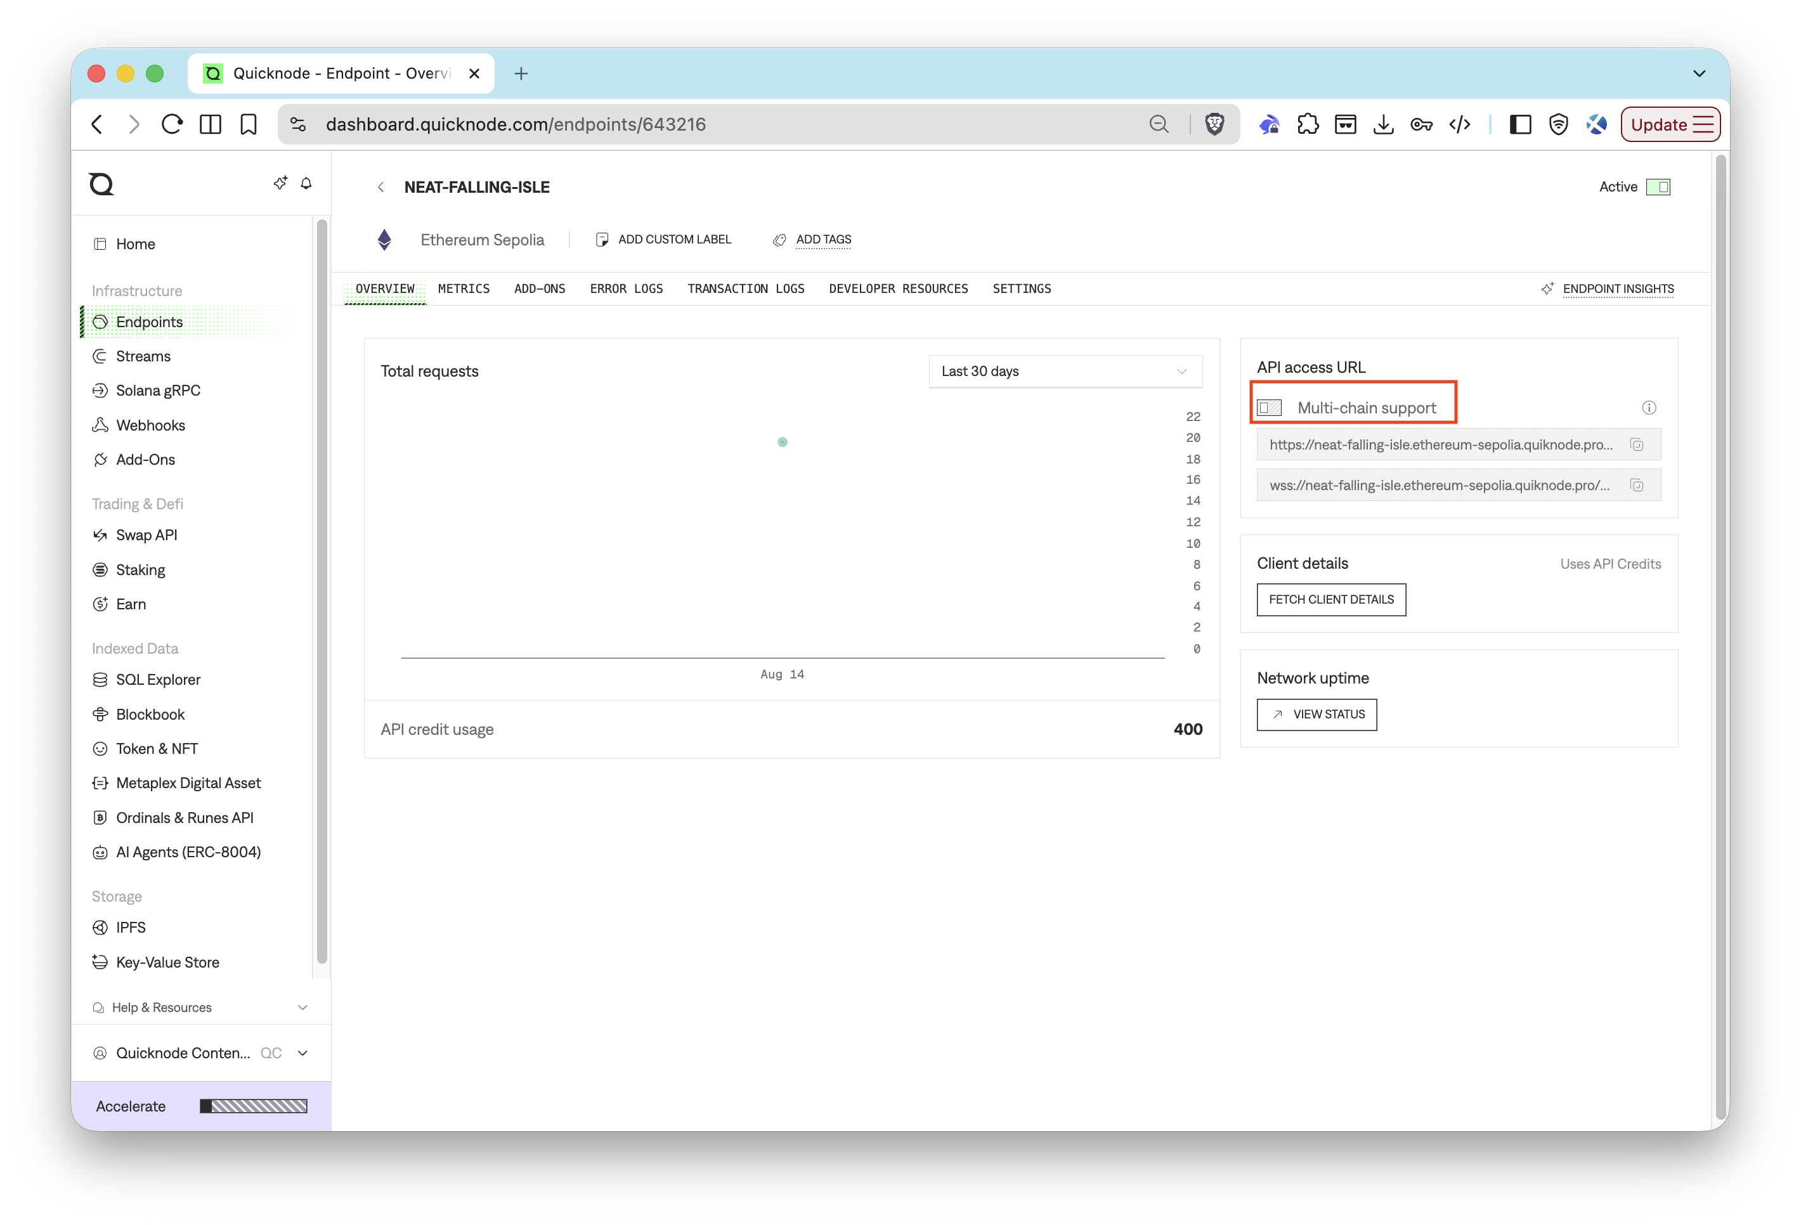
Task: Open the notifications bell
Action: 306,184
